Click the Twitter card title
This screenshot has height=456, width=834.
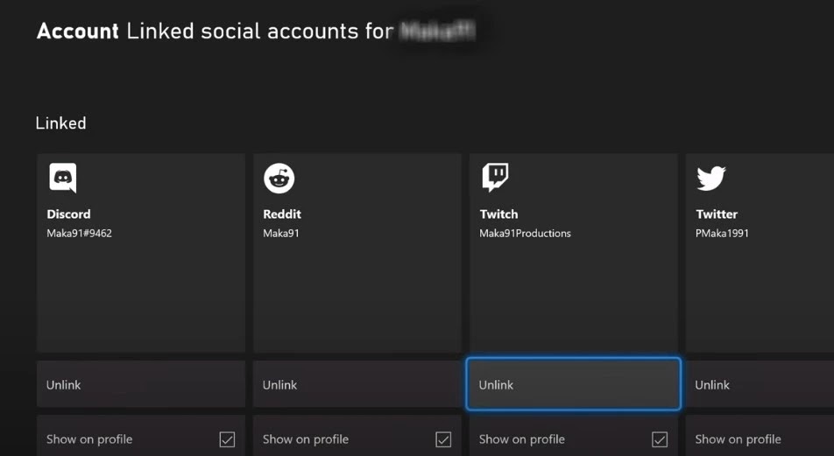717,214
